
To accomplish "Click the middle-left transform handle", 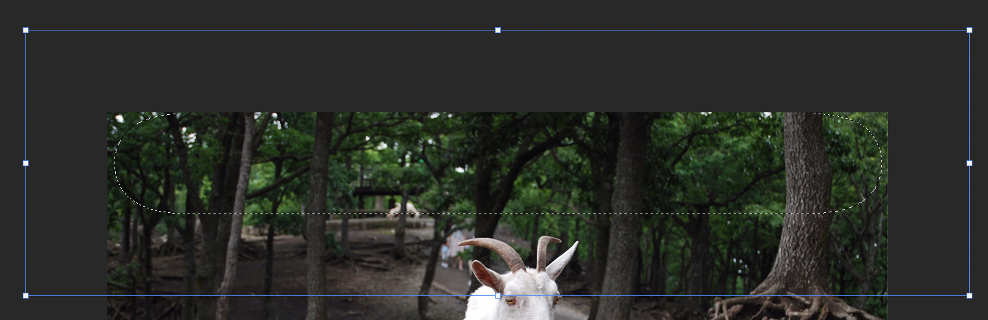I will click(x=26, y=163).
